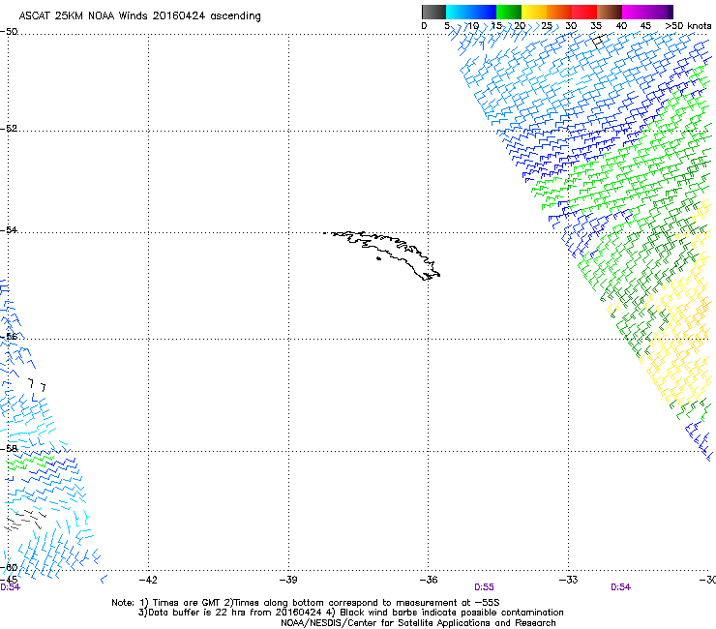
Task: Click the small islet south of the island
Action: [378, 258]
